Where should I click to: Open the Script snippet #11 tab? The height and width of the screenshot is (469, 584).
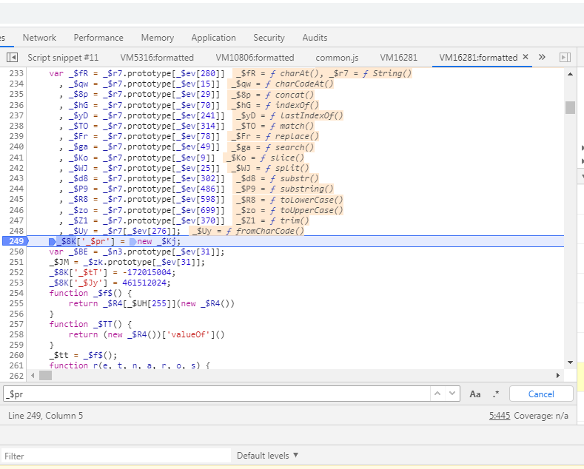[x=63, y=57]
